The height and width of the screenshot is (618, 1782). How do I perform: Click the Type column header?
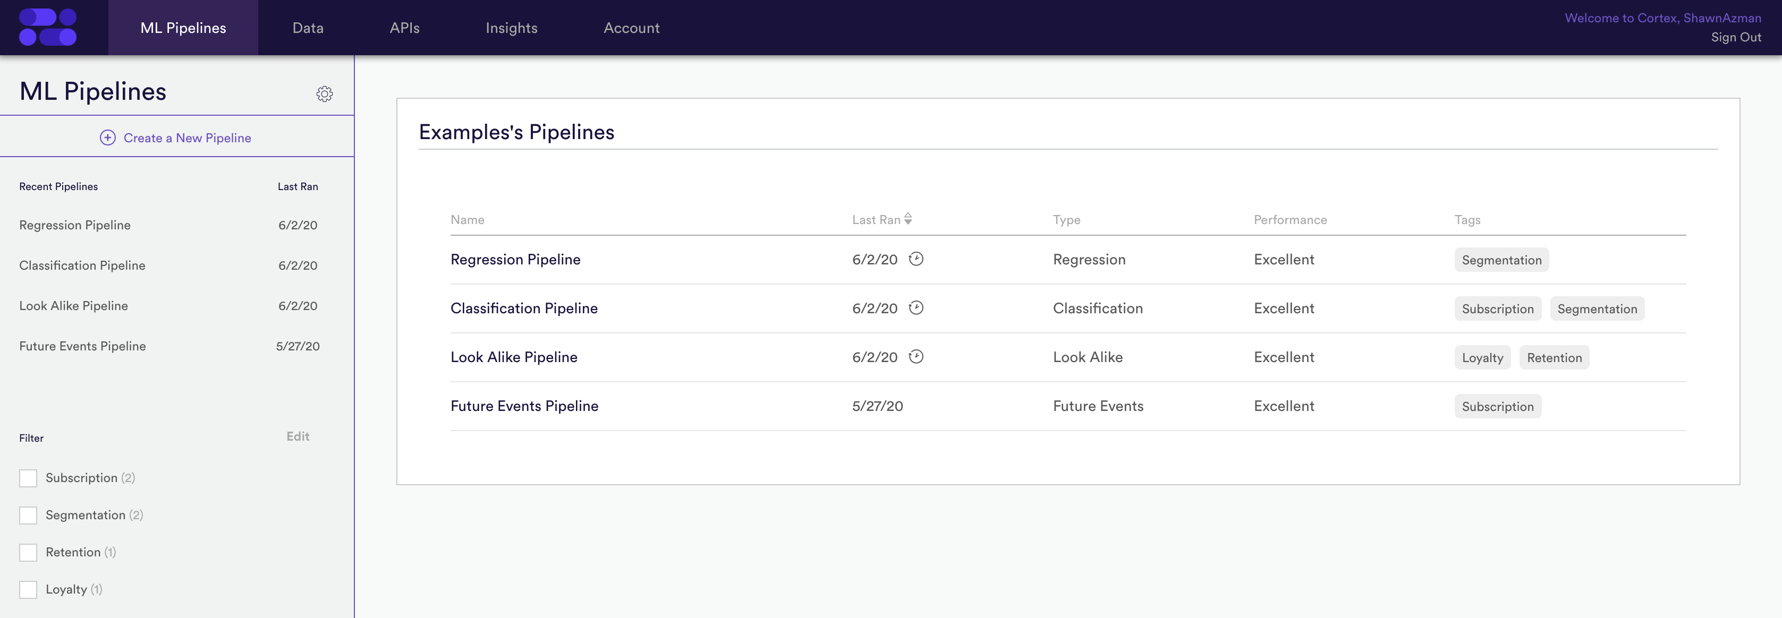coord(1067,220)
